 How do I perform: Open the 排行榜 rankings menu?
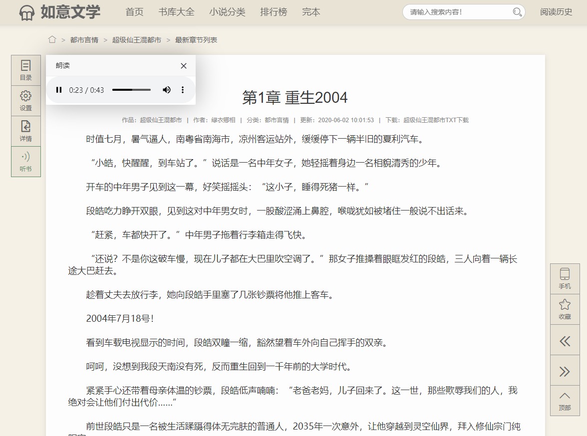(274, 12)
